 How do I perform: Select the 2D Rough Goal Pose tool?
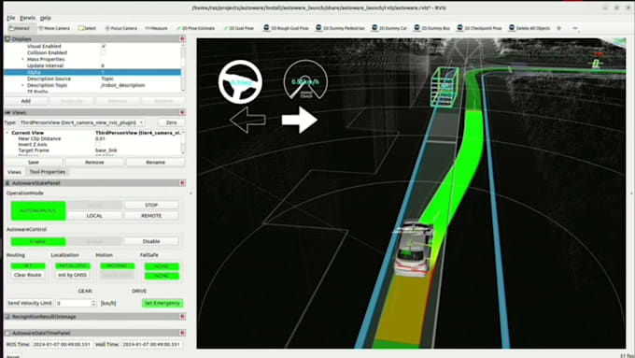pyautogui.click(x=286, y=28)
